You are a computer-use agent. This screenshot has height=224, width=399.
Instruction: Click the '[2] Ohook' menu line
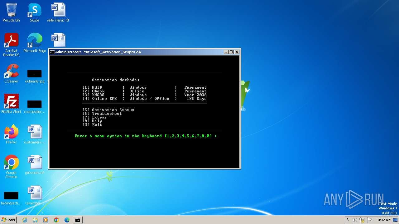click(145, 91)
